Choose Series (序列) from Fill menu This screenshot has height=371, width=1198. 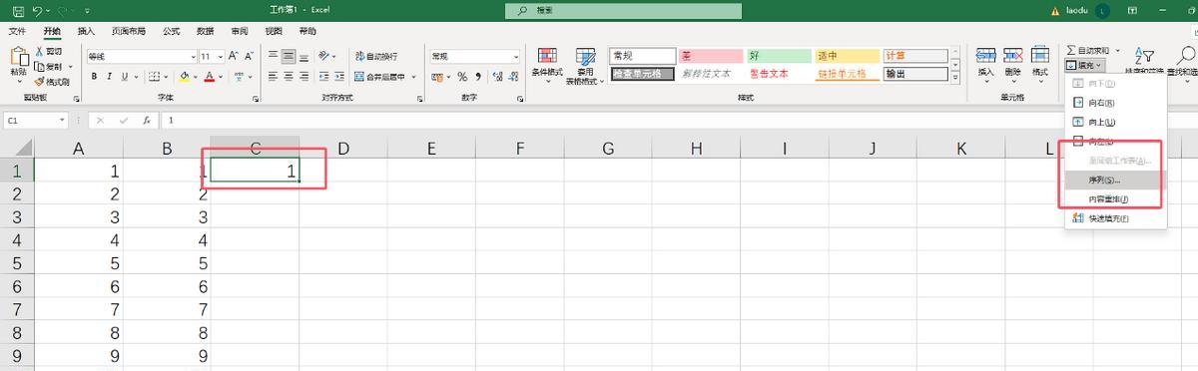click(1114, 180)
